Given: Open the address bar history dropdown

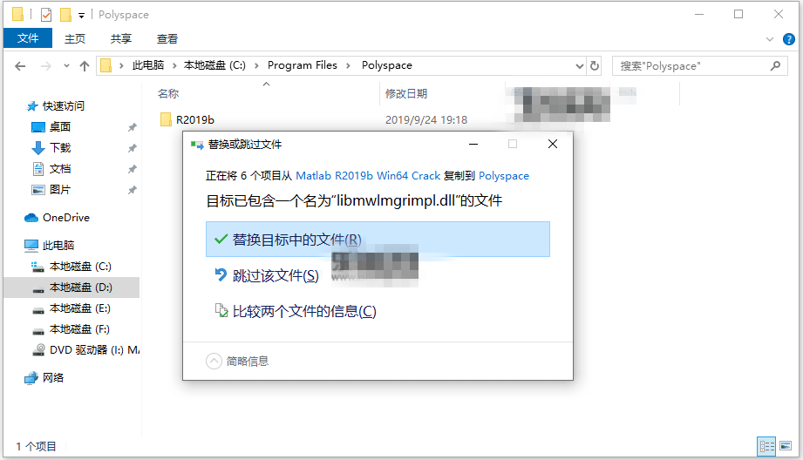Looking at the screenshot, I should tap(581, 65).
